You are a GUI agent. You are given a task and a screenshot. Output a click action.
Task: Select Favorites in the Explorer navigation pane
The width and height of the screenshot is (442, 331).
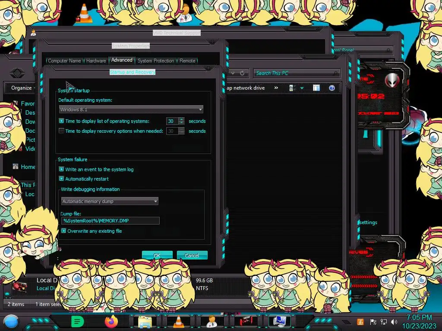coord(28,103)
